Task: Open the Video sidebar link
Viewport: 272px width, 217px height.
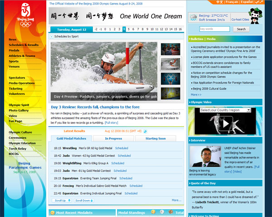Action: 13,116
